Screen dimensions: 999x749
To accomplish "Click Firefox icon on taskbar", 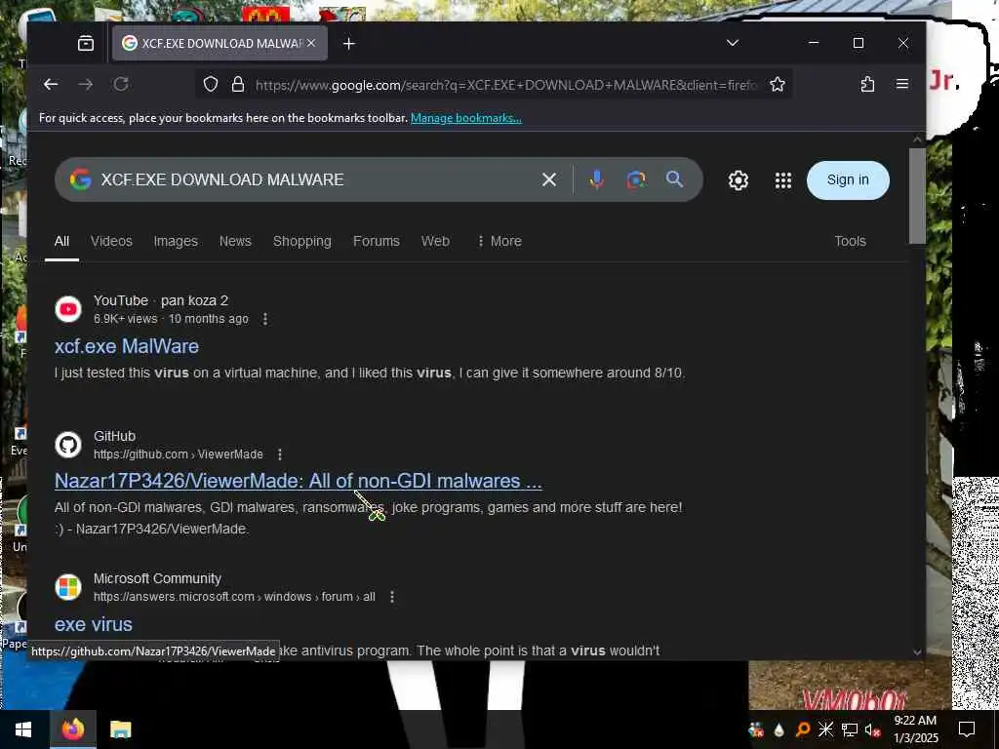I will 72,729.
